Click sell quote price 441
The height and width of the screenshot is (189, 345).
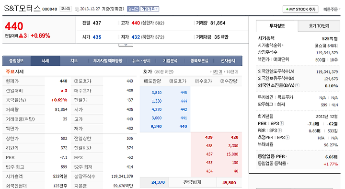[x=184, y=118]
